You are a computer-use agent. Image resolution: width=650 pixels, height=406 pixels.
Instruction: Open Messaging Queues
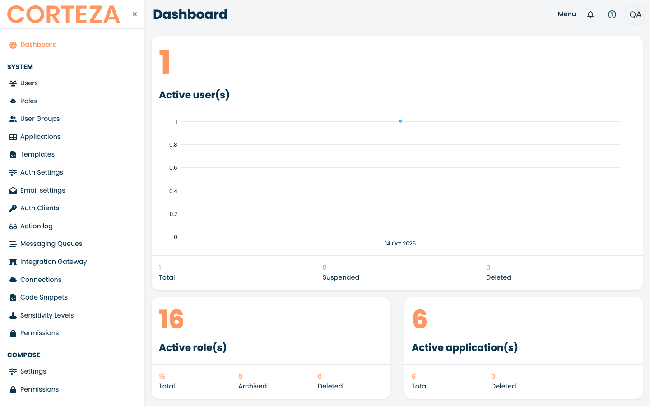51,244
